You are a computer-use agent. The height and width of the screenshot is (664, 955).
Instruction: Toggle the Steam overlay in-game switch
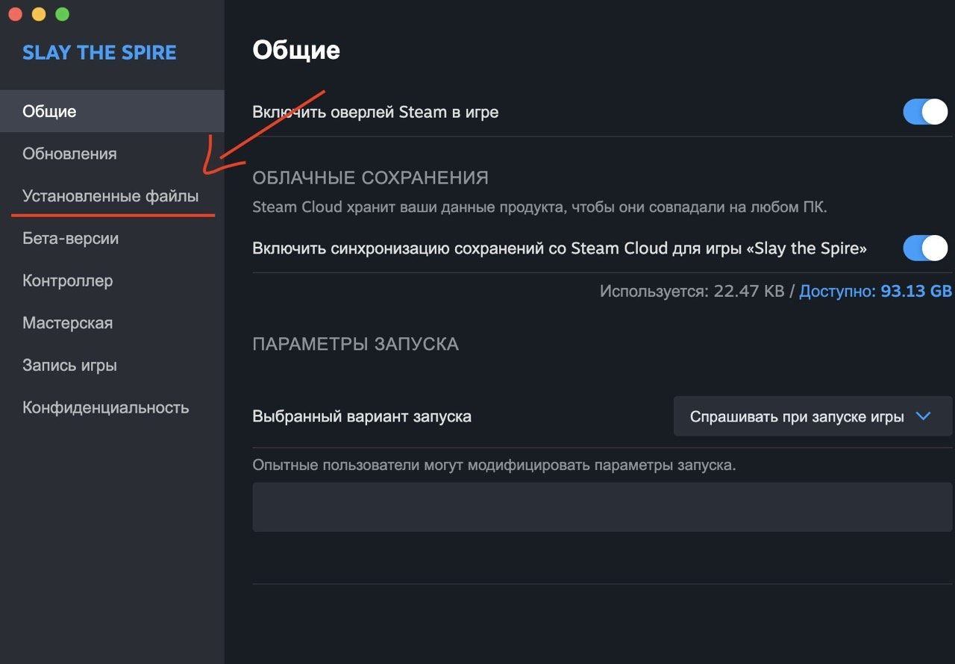[x=925, y=112]
